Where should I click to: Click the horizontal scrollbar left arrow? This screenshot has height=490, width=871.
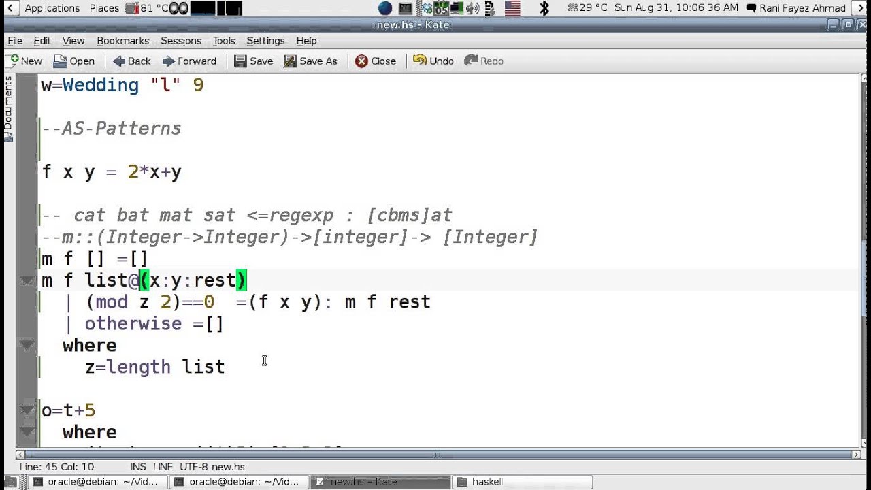click(x=21, y=455)
